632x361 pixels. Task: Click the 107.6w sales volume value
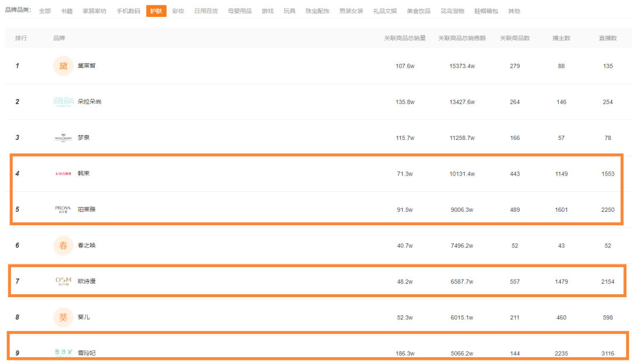[x=405, y=66]
